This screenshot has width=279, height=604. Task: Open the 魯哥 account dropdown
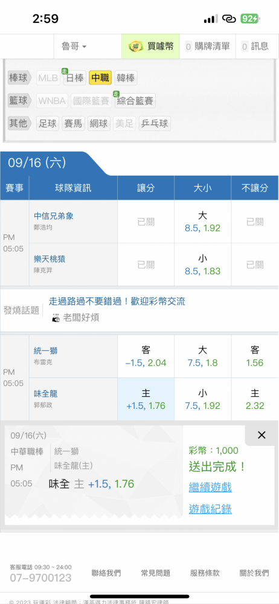[74, 47]
